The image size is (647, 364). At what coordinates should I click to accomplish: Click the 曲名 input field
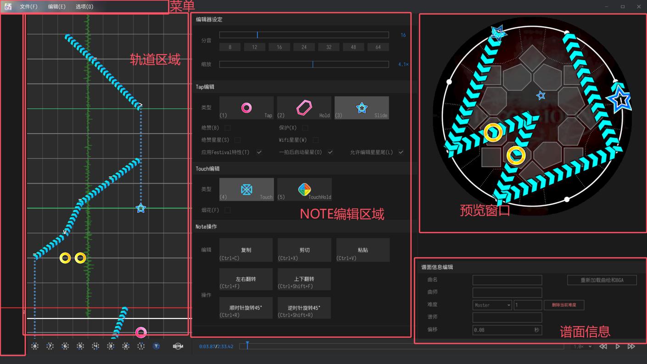point(507,280)
